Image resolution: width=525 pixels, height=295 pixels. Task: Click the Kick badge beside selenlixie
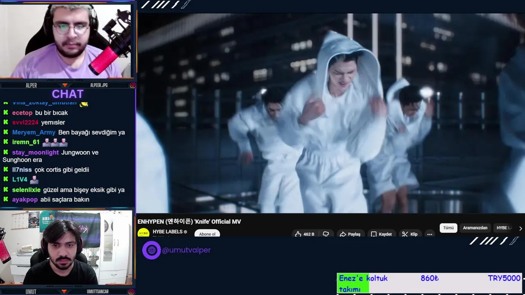(6, 189)
